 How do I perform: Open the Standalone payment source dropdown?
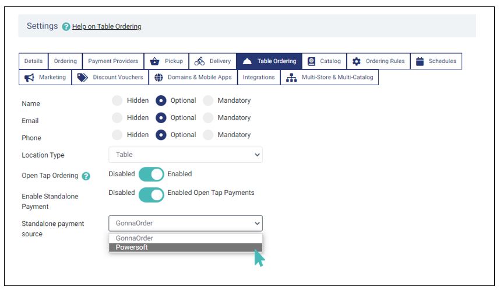click(x=185, y=224)
